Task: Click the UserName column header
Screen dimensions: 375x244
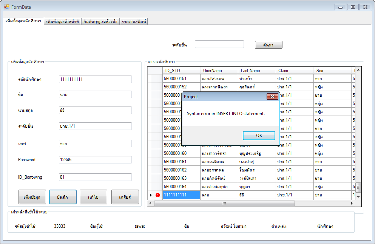Action: 219,71
